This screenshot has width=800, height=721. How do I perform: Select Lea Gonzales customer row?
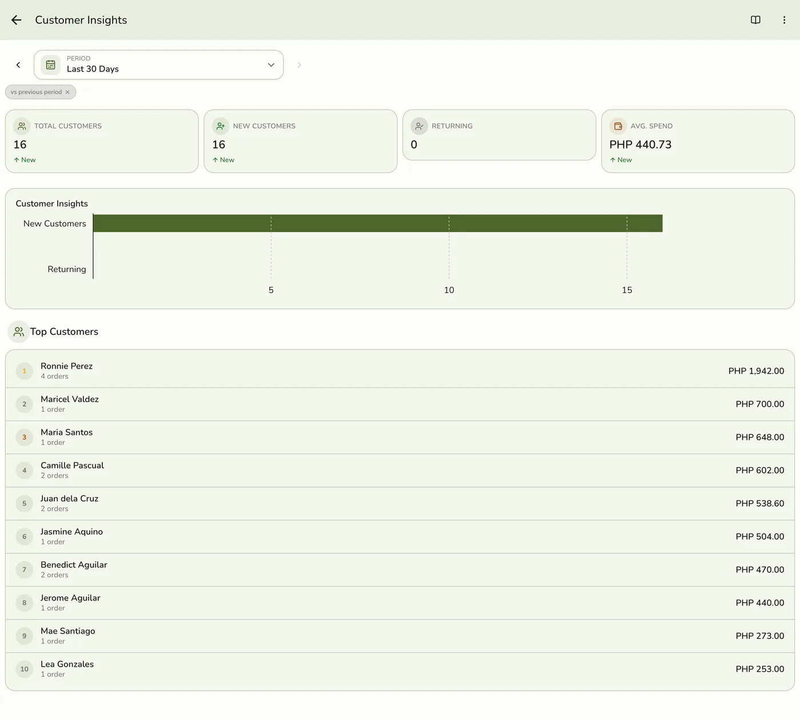tap(400, 670)
